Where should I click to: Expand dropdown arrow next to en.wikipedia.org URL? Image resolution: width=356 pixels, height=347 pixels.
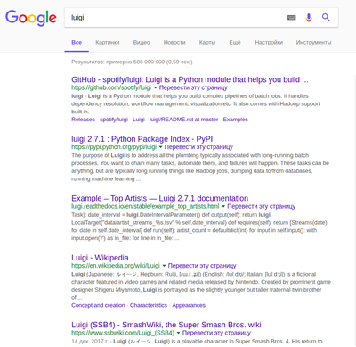click(x=164, y=266)
